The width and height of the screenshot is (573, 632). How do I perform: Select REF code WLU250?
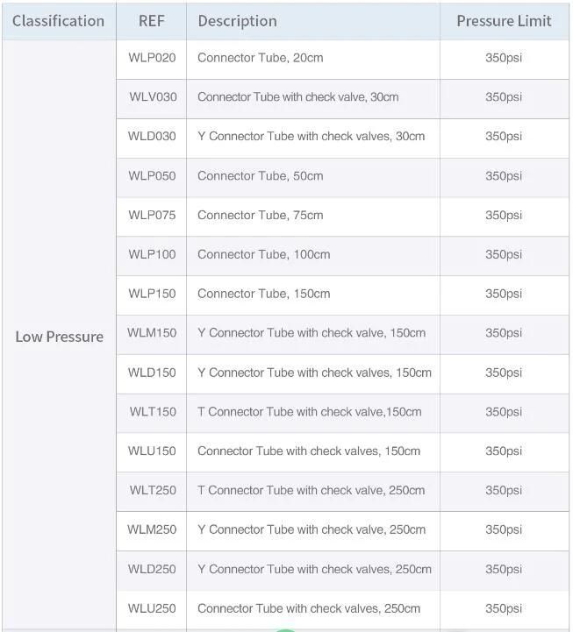152,608
